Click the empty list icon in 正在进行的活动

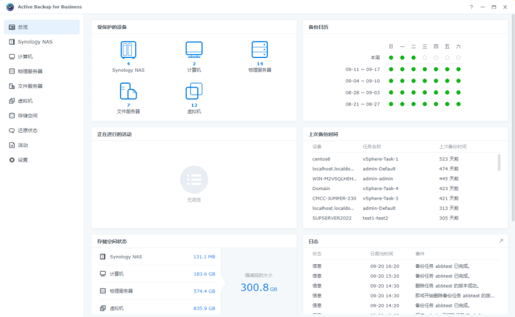194,180
